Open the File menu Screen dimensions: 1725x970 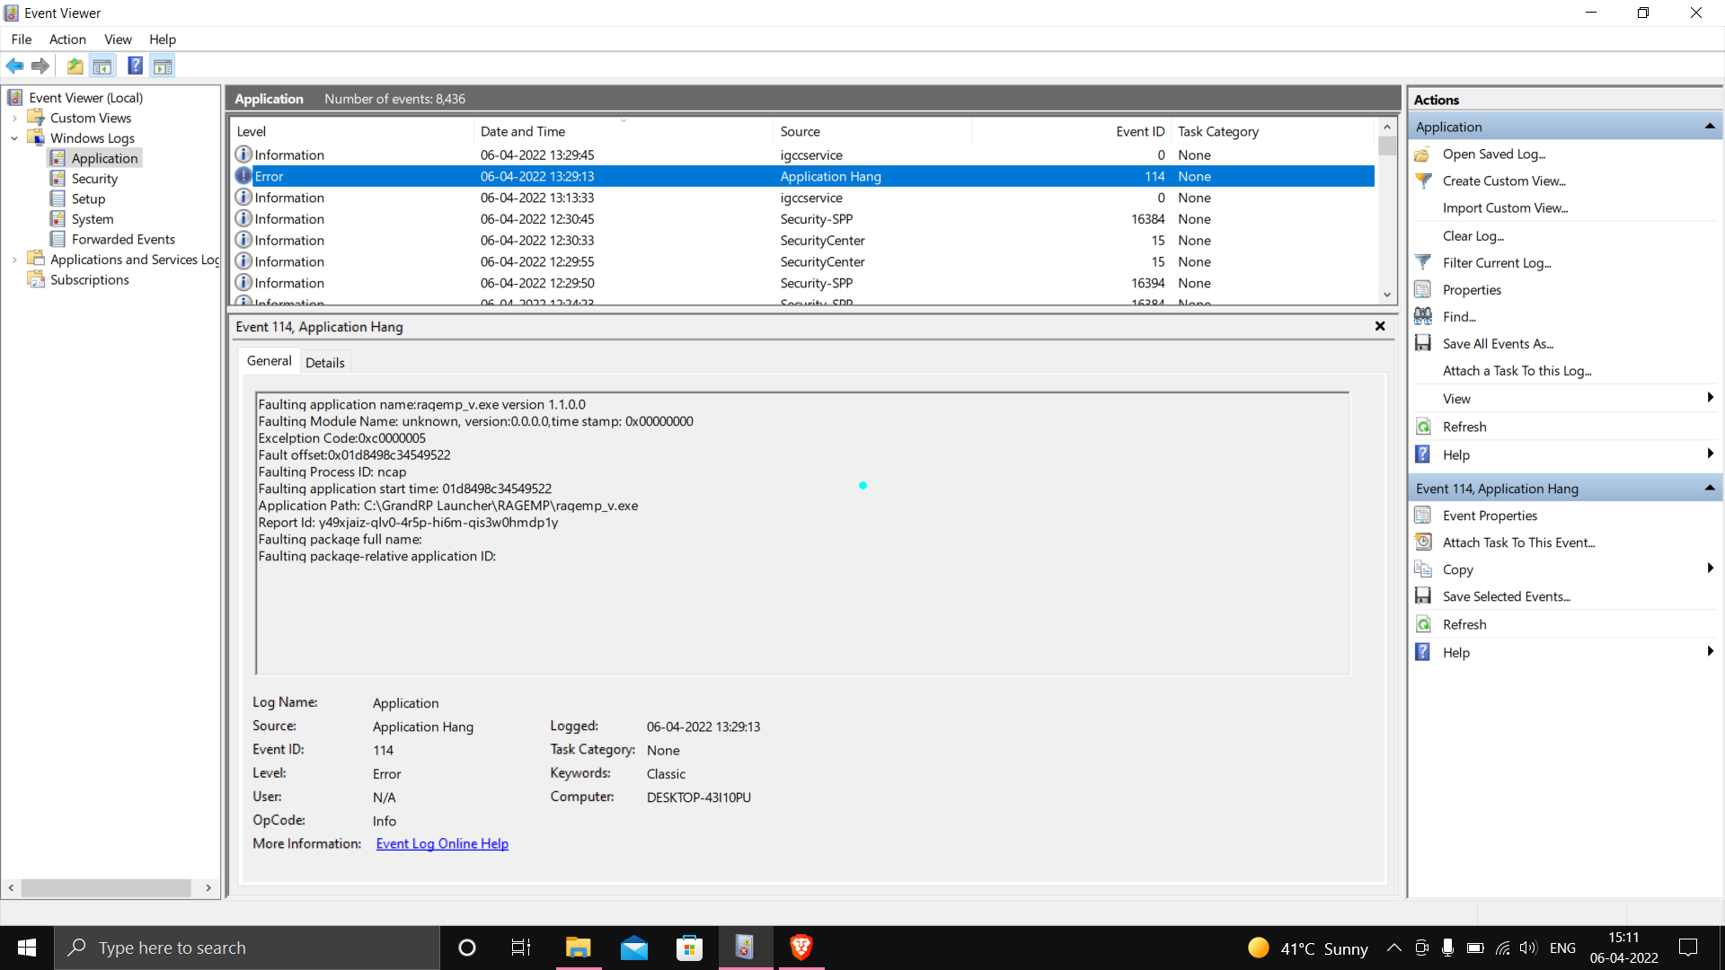coord(22,40)
